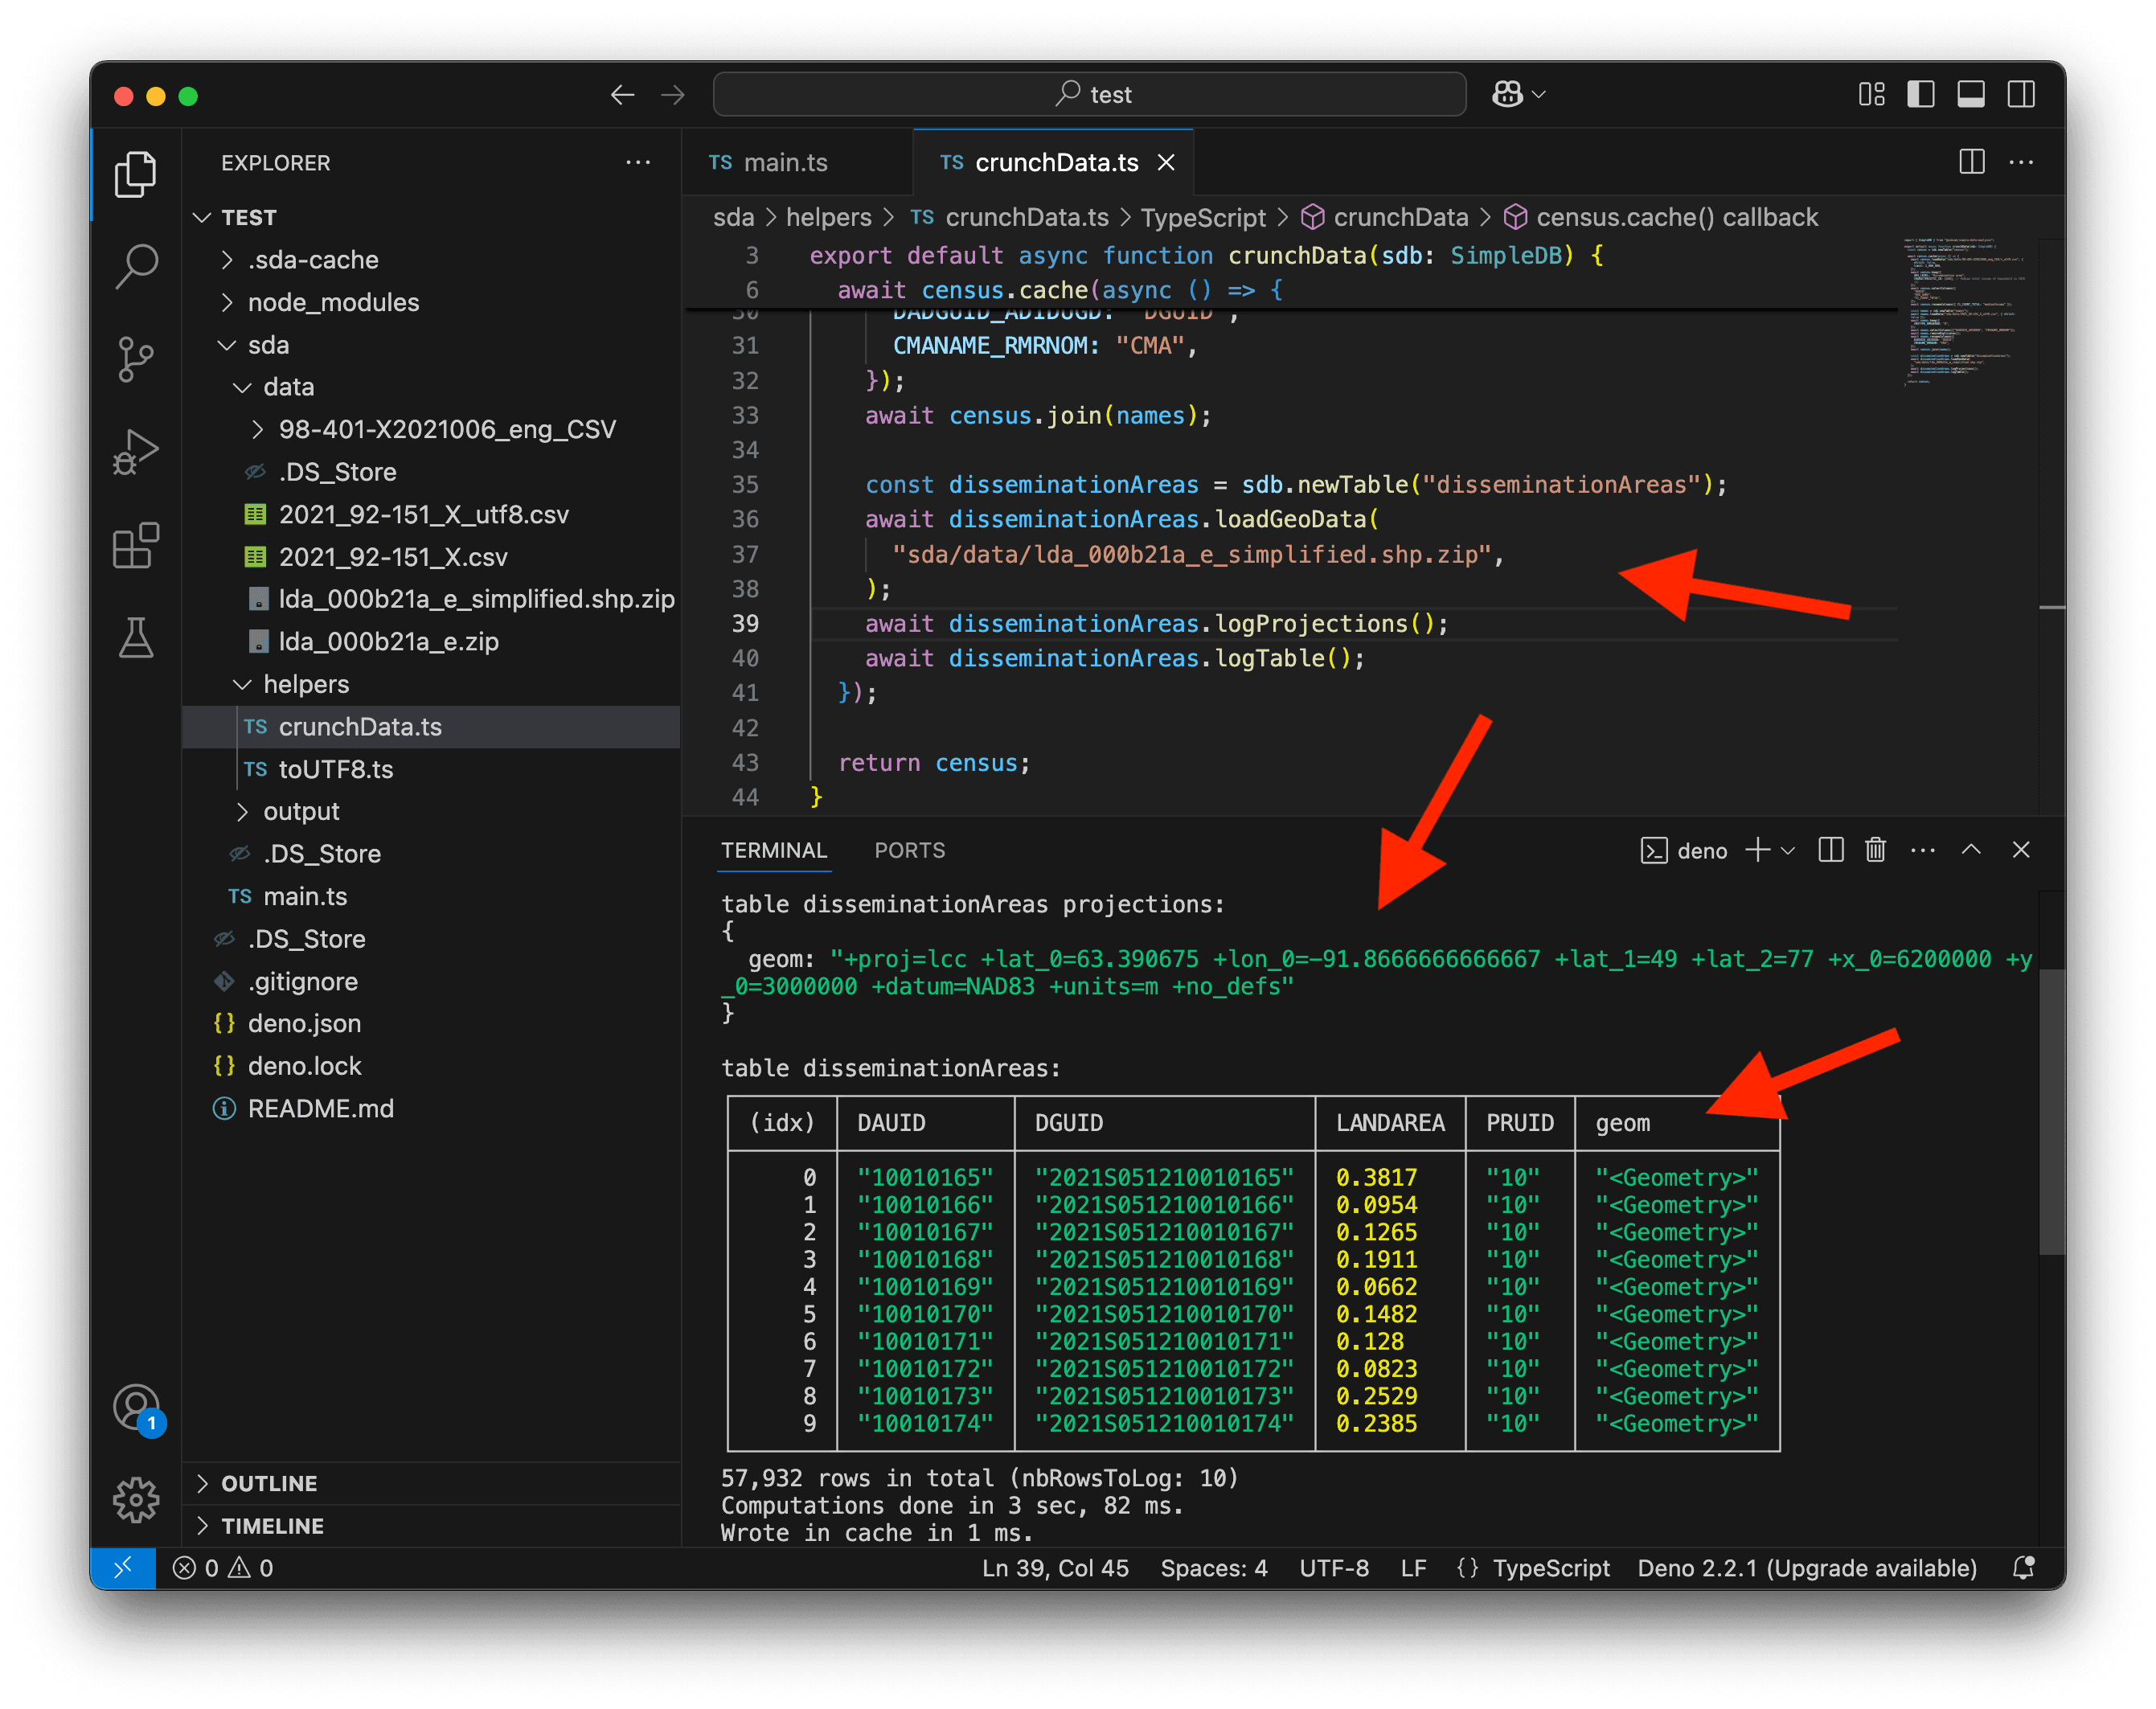This screenshot has width=2156, height=1709.
Task: Split the terminal panel
Action: pyautogui.click(x=1831, y=850)
